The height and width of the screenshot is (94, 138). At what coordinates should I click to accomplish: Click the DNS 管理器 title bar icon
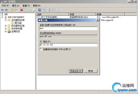(2, 1)
